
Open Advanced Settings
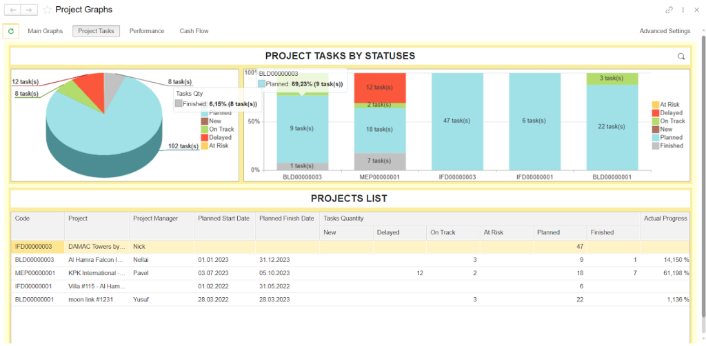(665, 31)
